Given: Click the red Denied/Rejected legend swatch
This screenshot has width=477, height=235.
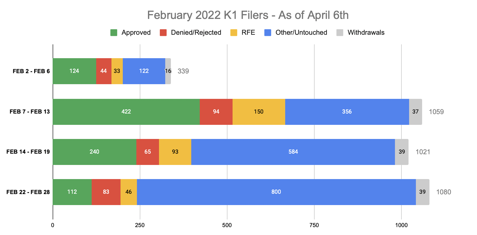Looking at the screenshot, I should click(x=163, y=32).
